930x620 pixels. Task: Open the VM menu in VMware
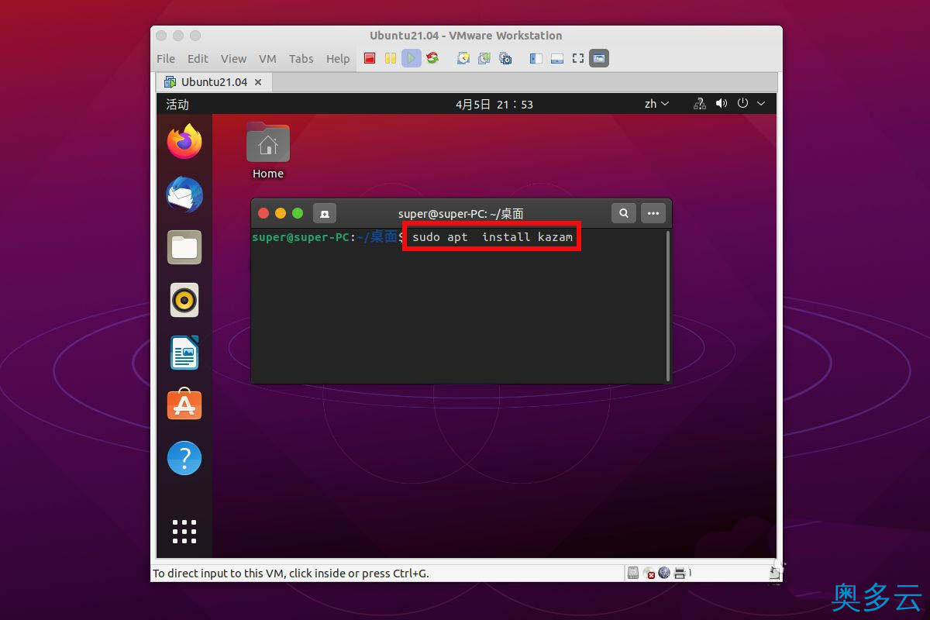tap(267, 58)
